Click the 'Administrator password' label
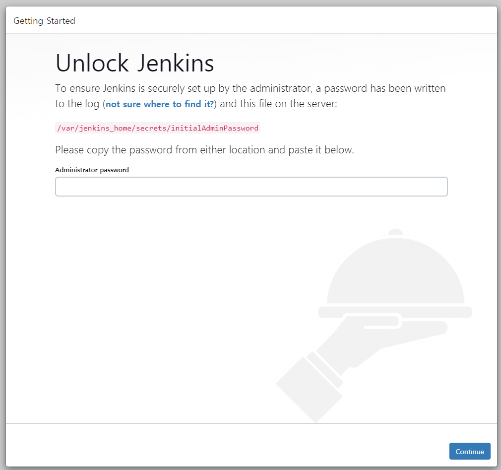This screenshot has width=501, height=470. [92, 170]
